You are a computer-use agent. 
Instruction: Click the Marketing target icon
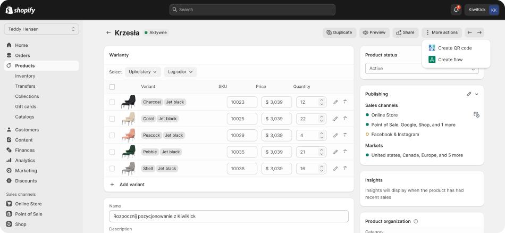click(x=9, y=170)
